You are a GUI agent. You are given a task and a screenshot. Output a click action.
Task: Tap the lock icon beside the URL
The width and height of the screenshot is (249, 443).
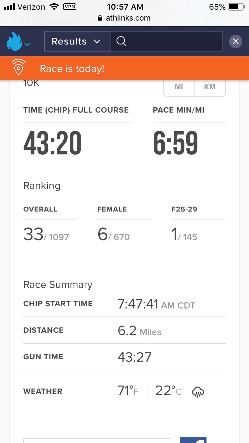(100, 18)
